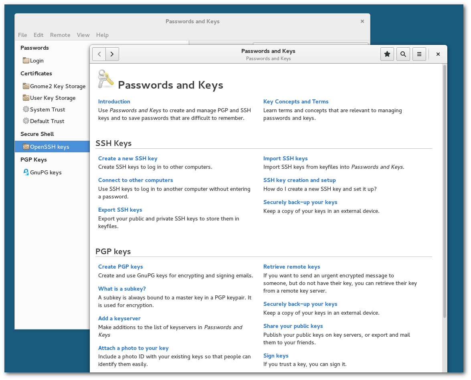Open Key Concepts and Terms
The height and width of the screenshot is (380, 471).
pos(296,101)
